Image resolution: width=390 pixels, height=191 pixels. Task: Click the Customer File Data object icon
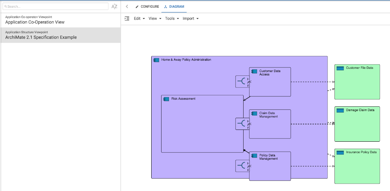[x=340, y=68]
